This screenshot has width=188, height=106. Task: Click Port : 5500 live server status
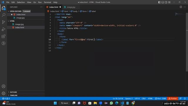160,99
